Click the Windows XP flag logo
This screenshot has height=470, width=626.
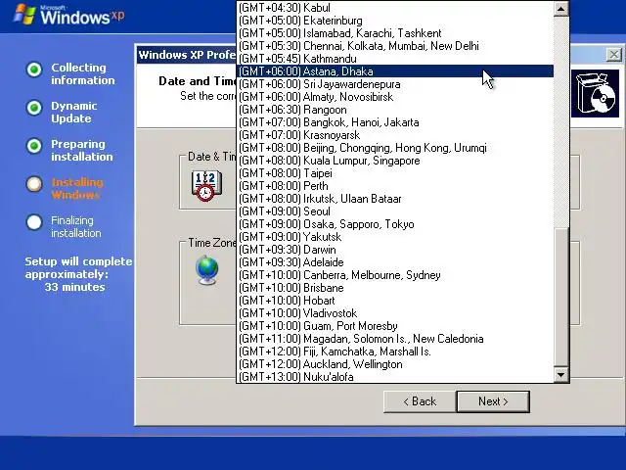tap(23, 14)
